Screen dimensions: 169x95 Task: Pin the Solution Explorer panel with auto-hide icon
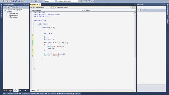(x=26, y=4)
